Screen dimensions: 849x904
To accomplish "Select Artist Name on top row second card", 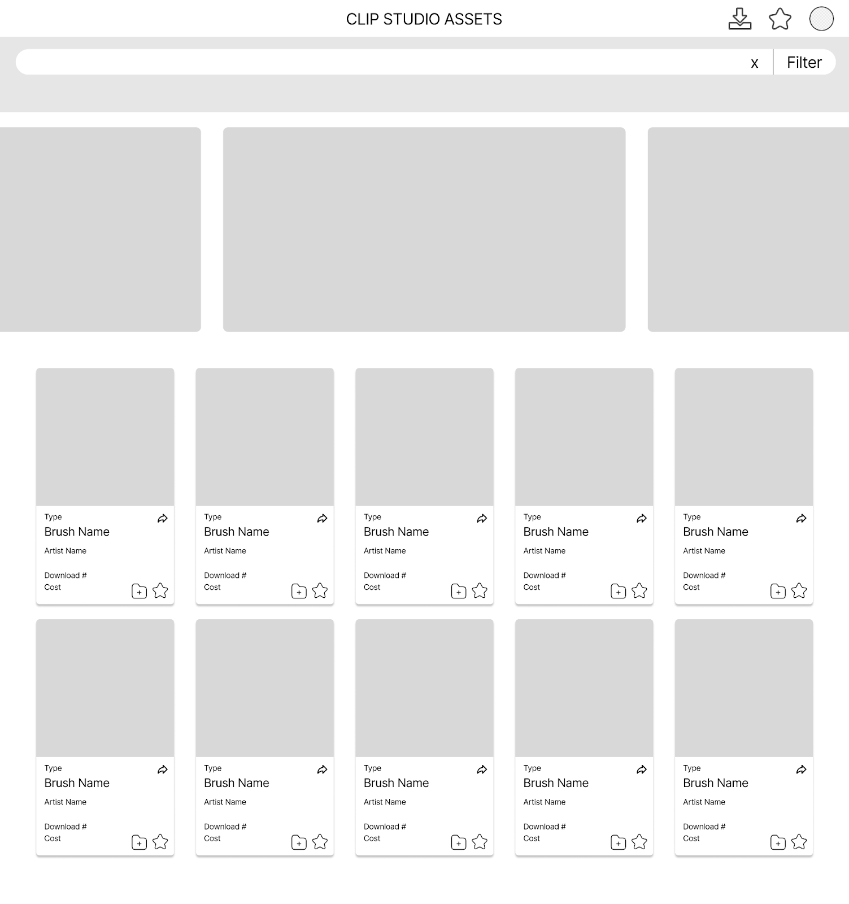I will click(225, 551).
